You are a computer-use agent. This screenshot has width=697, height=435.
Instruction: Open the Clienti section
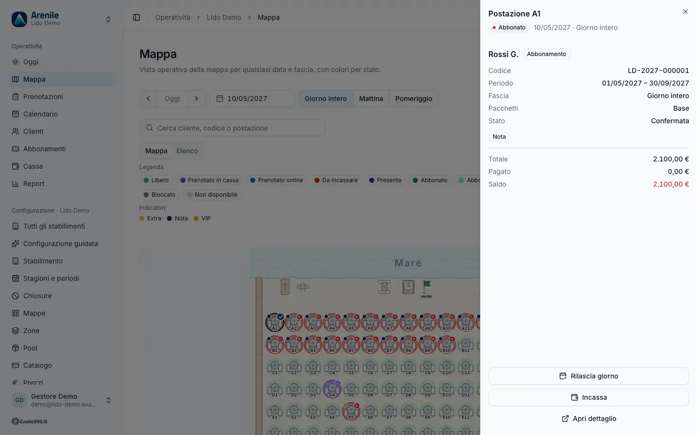pos(62,131)
